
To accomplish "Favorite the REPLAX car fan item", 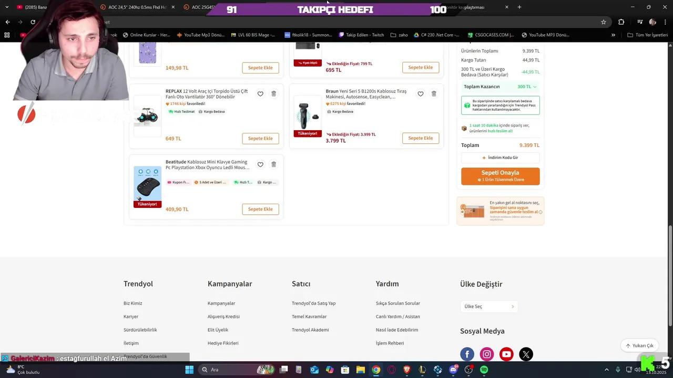I will [x=260, y=94].
